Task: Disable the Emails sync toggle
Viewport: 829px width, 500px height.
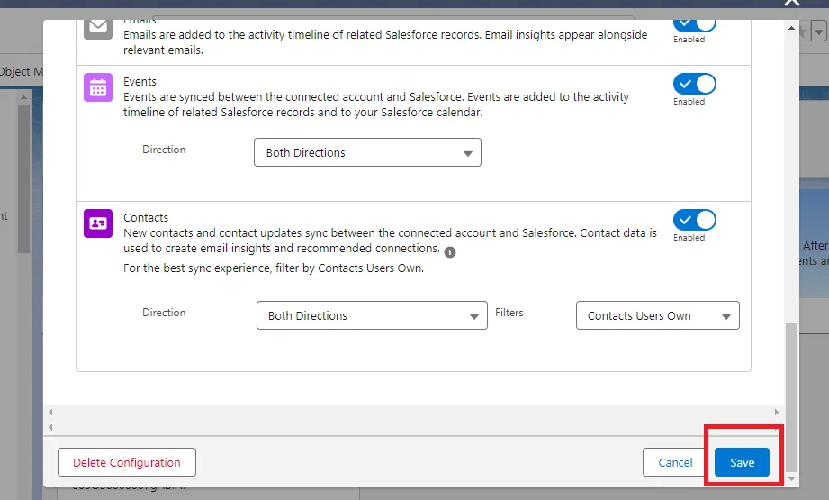Action: point(694,23)
